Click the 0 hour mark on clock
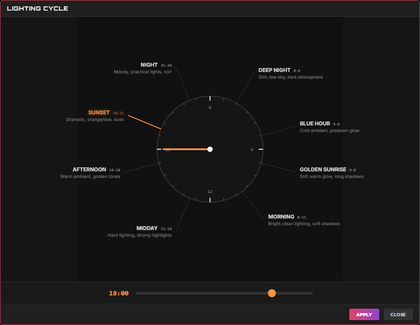Image resolution: width=420 pixels, height=325 pixels. pos(210,108)
